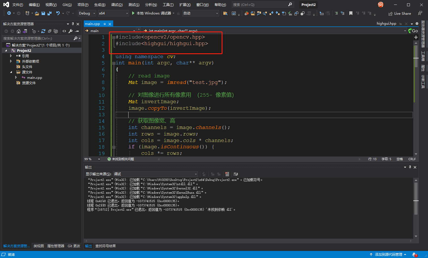Open the 调试(D) menu
428x258 pixels.
pyautogui.click(x=117, y=5)
